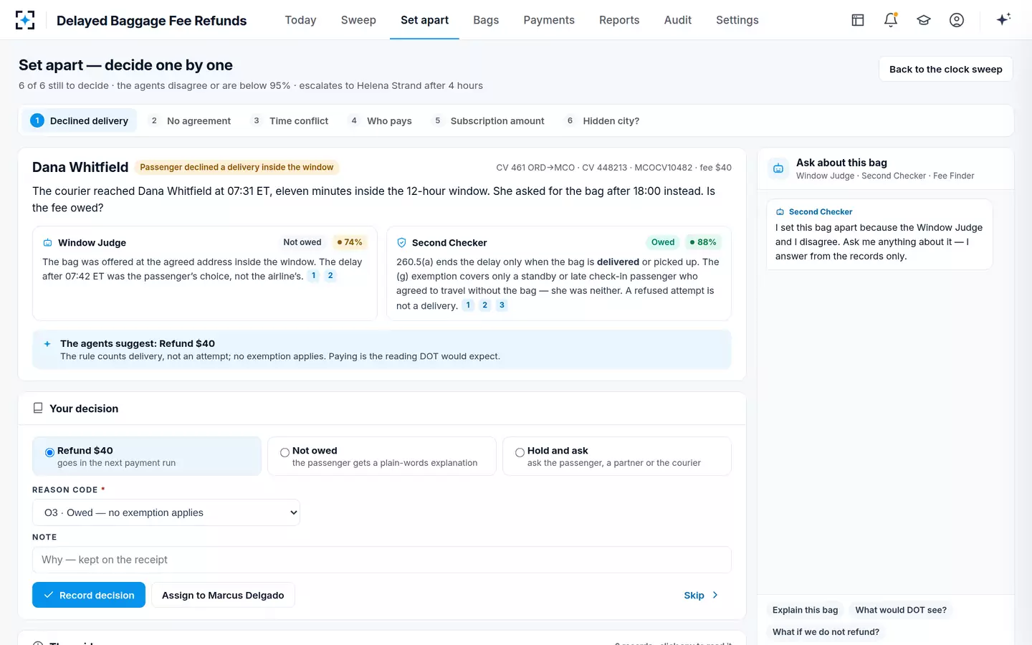This screenshot has height=645, width=1032.
Task: Select the Hold and ask radio option
Action: coord(520,452)
